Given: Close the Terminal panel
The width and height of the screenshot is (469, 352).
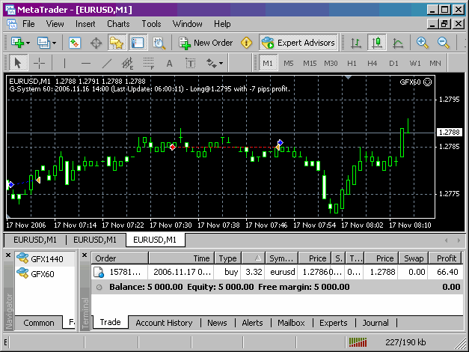Looking at the screenshot, I should (85, 255).
